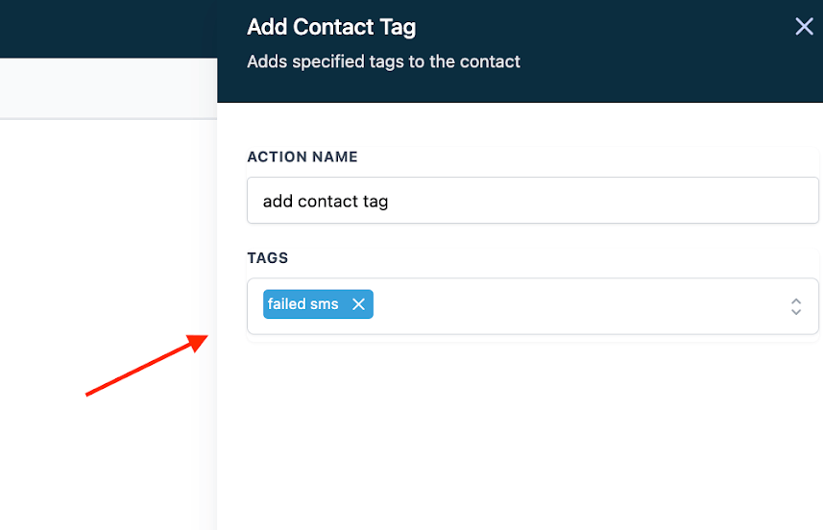This screenshot has height=530, width=823.
Task: Expand the Tags dropdown arrows
Action: click(795, 306)
